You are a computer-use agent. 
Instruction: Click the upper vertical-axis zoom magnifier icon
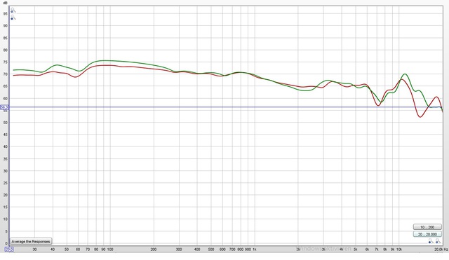tap(13, 11)
